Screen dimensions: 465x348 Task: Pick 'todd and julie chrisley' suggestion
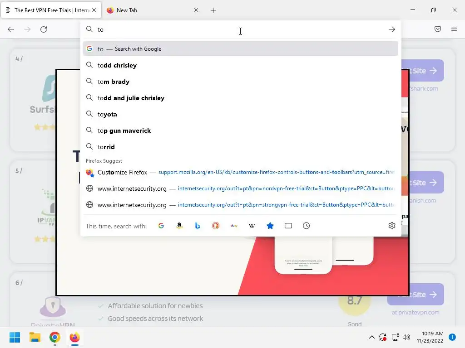241,98
